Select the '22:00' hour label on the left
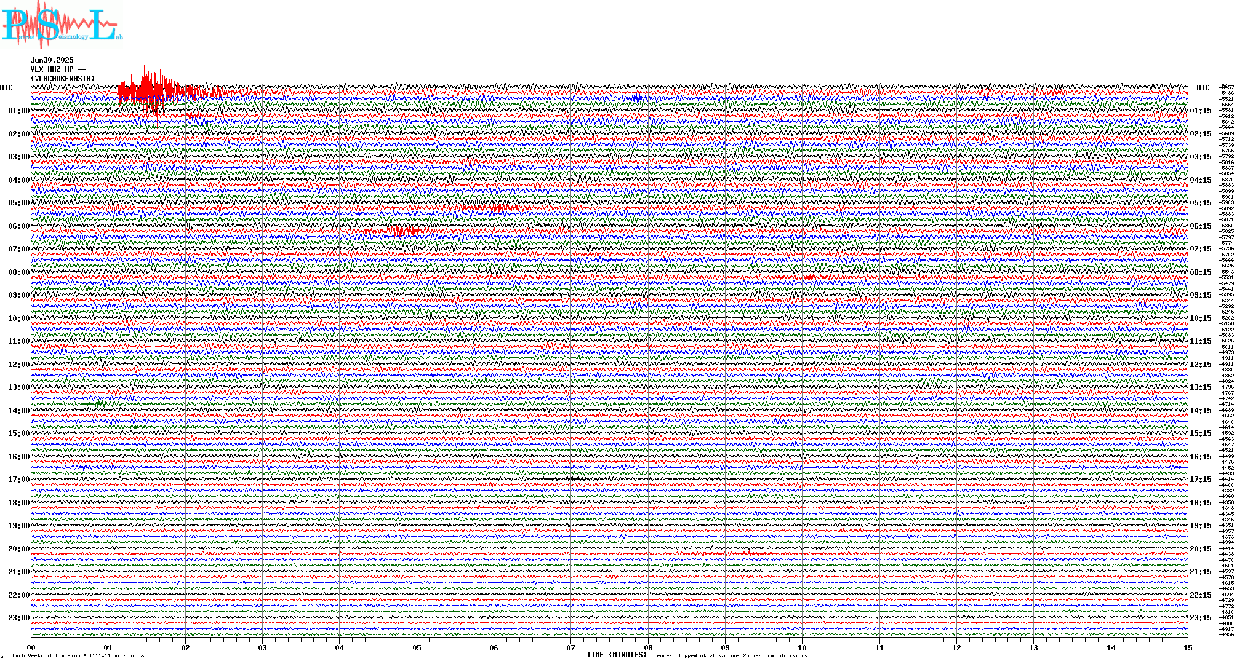The height and width of the screenshot is (664, 1237). pyautogui.click(x=18, y=595)
